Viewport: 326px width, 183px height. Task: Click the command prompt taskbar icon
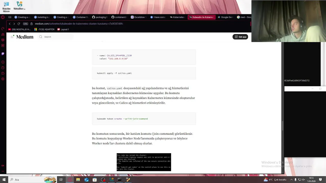120,180
